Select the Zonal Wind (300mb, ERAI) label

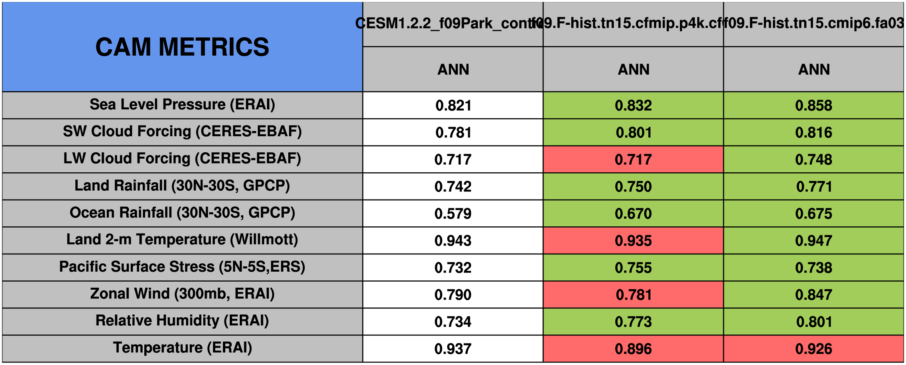[182, 294]
